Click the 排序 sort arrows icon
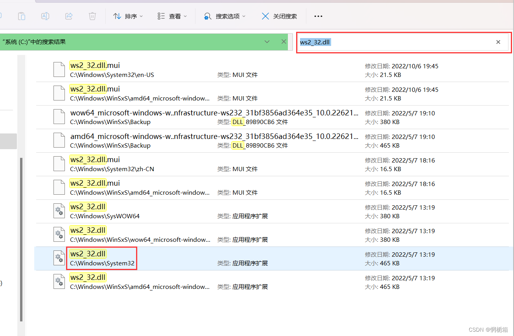514x336 pixels. (117, 16)
